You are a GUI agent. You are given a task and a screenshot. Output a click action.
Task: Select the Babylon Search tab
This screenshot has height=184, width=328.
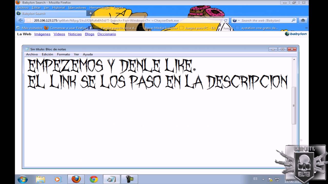click(x=51, y=13)
